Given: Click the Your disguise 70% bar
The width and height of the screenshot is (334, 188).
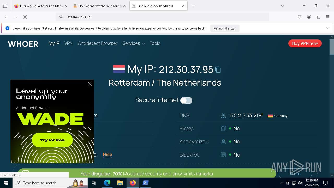Looking at the screenshot, I should [147, 173].
